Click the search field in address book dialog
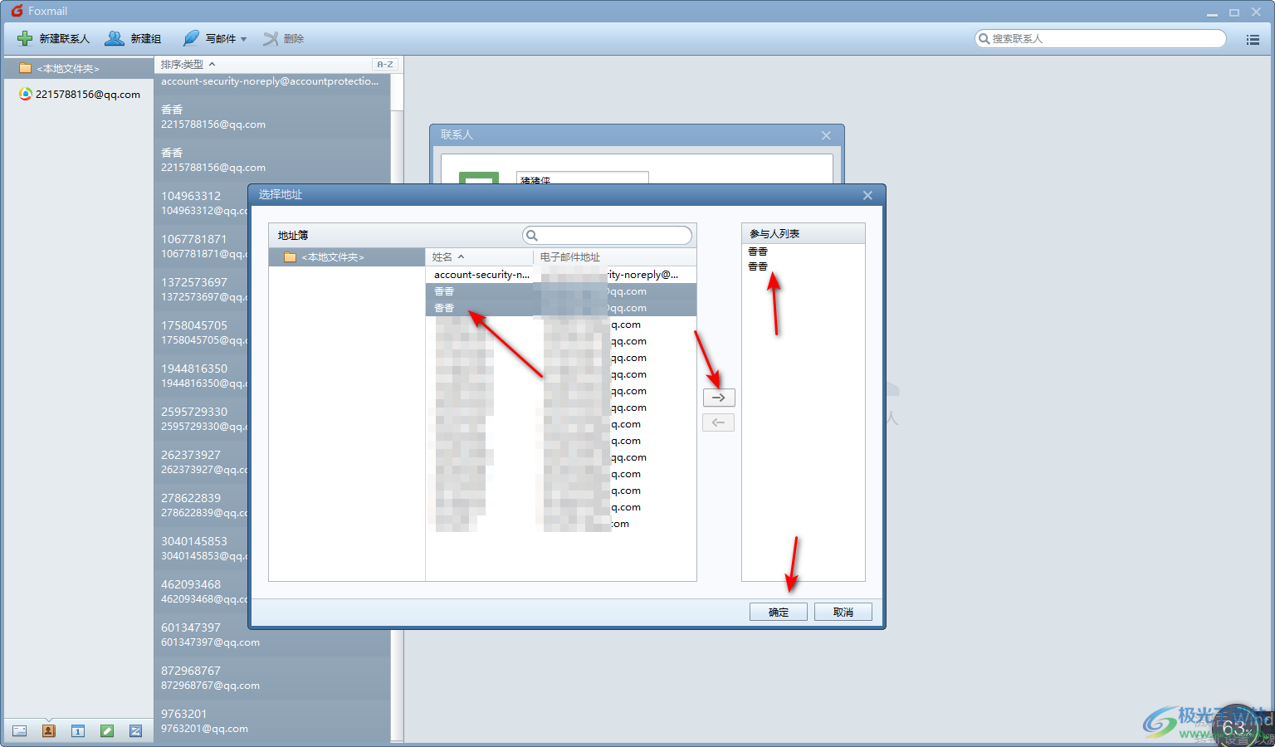Screen dimensions: 1275x747 (x=608, y=235)
